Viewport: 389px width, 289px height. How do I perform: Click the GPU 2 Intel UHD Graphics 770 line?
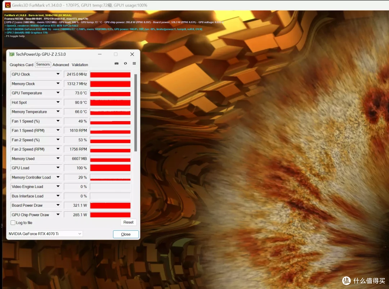[x=26, y=33]
